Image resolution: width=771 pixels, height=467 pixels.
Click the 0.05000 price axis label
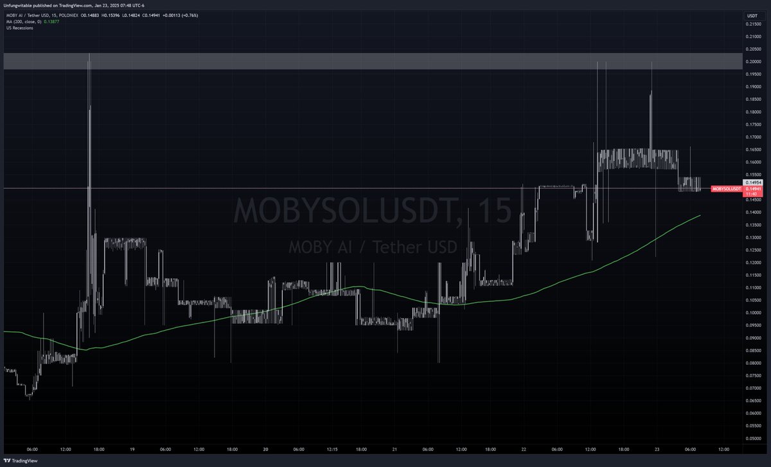point(752,438)
